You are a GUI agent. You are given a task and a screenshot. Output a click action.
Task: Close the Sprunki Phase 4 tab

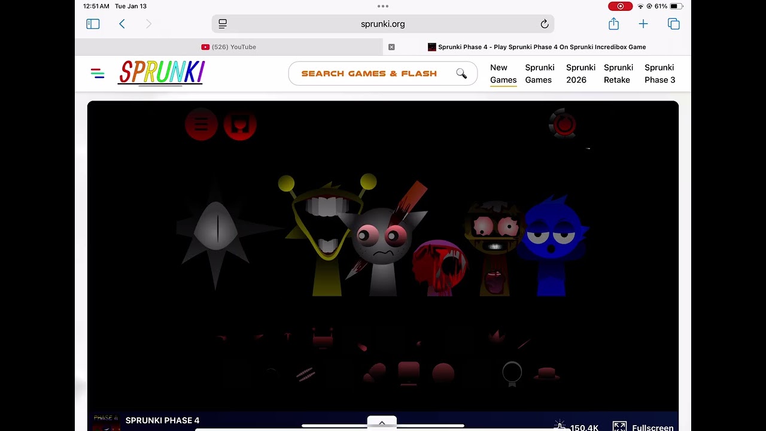[x=391, y=47]
